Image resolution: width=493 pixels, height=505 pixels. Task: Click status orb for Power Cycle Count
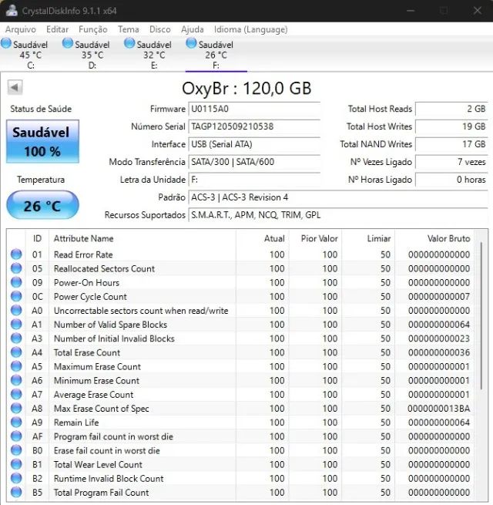[x=16, y=296]
